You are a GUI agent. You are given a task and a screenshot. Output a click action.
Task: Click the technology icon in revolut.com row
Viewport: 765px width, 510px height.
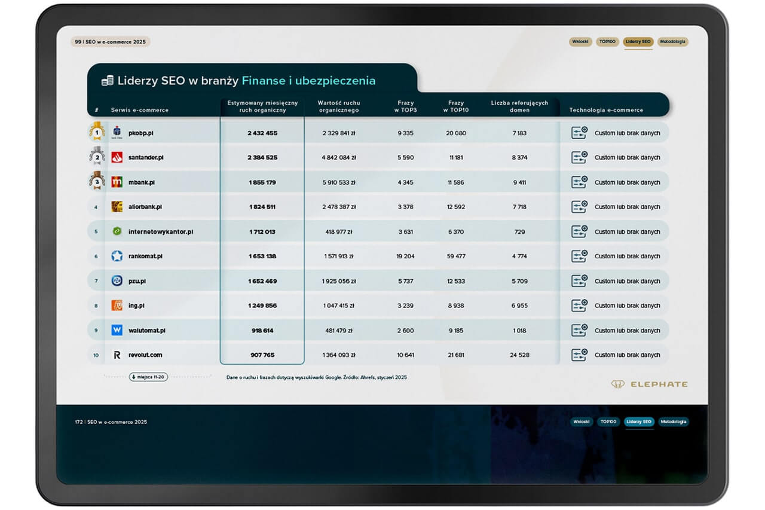[x=579, y=355]
